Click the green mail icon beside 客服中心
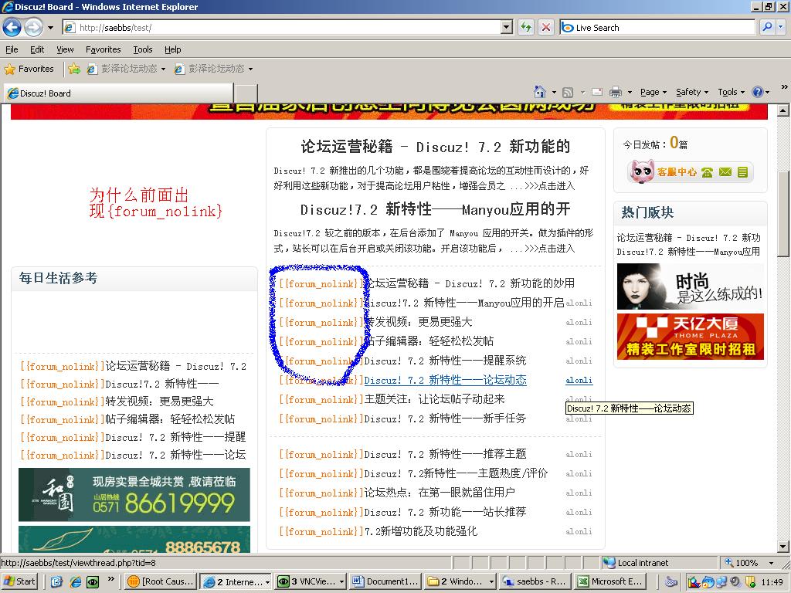 point(725,172)
